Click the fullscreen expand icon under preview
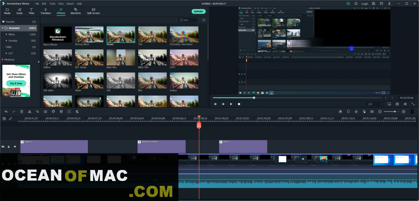 (x=413, y=104)
